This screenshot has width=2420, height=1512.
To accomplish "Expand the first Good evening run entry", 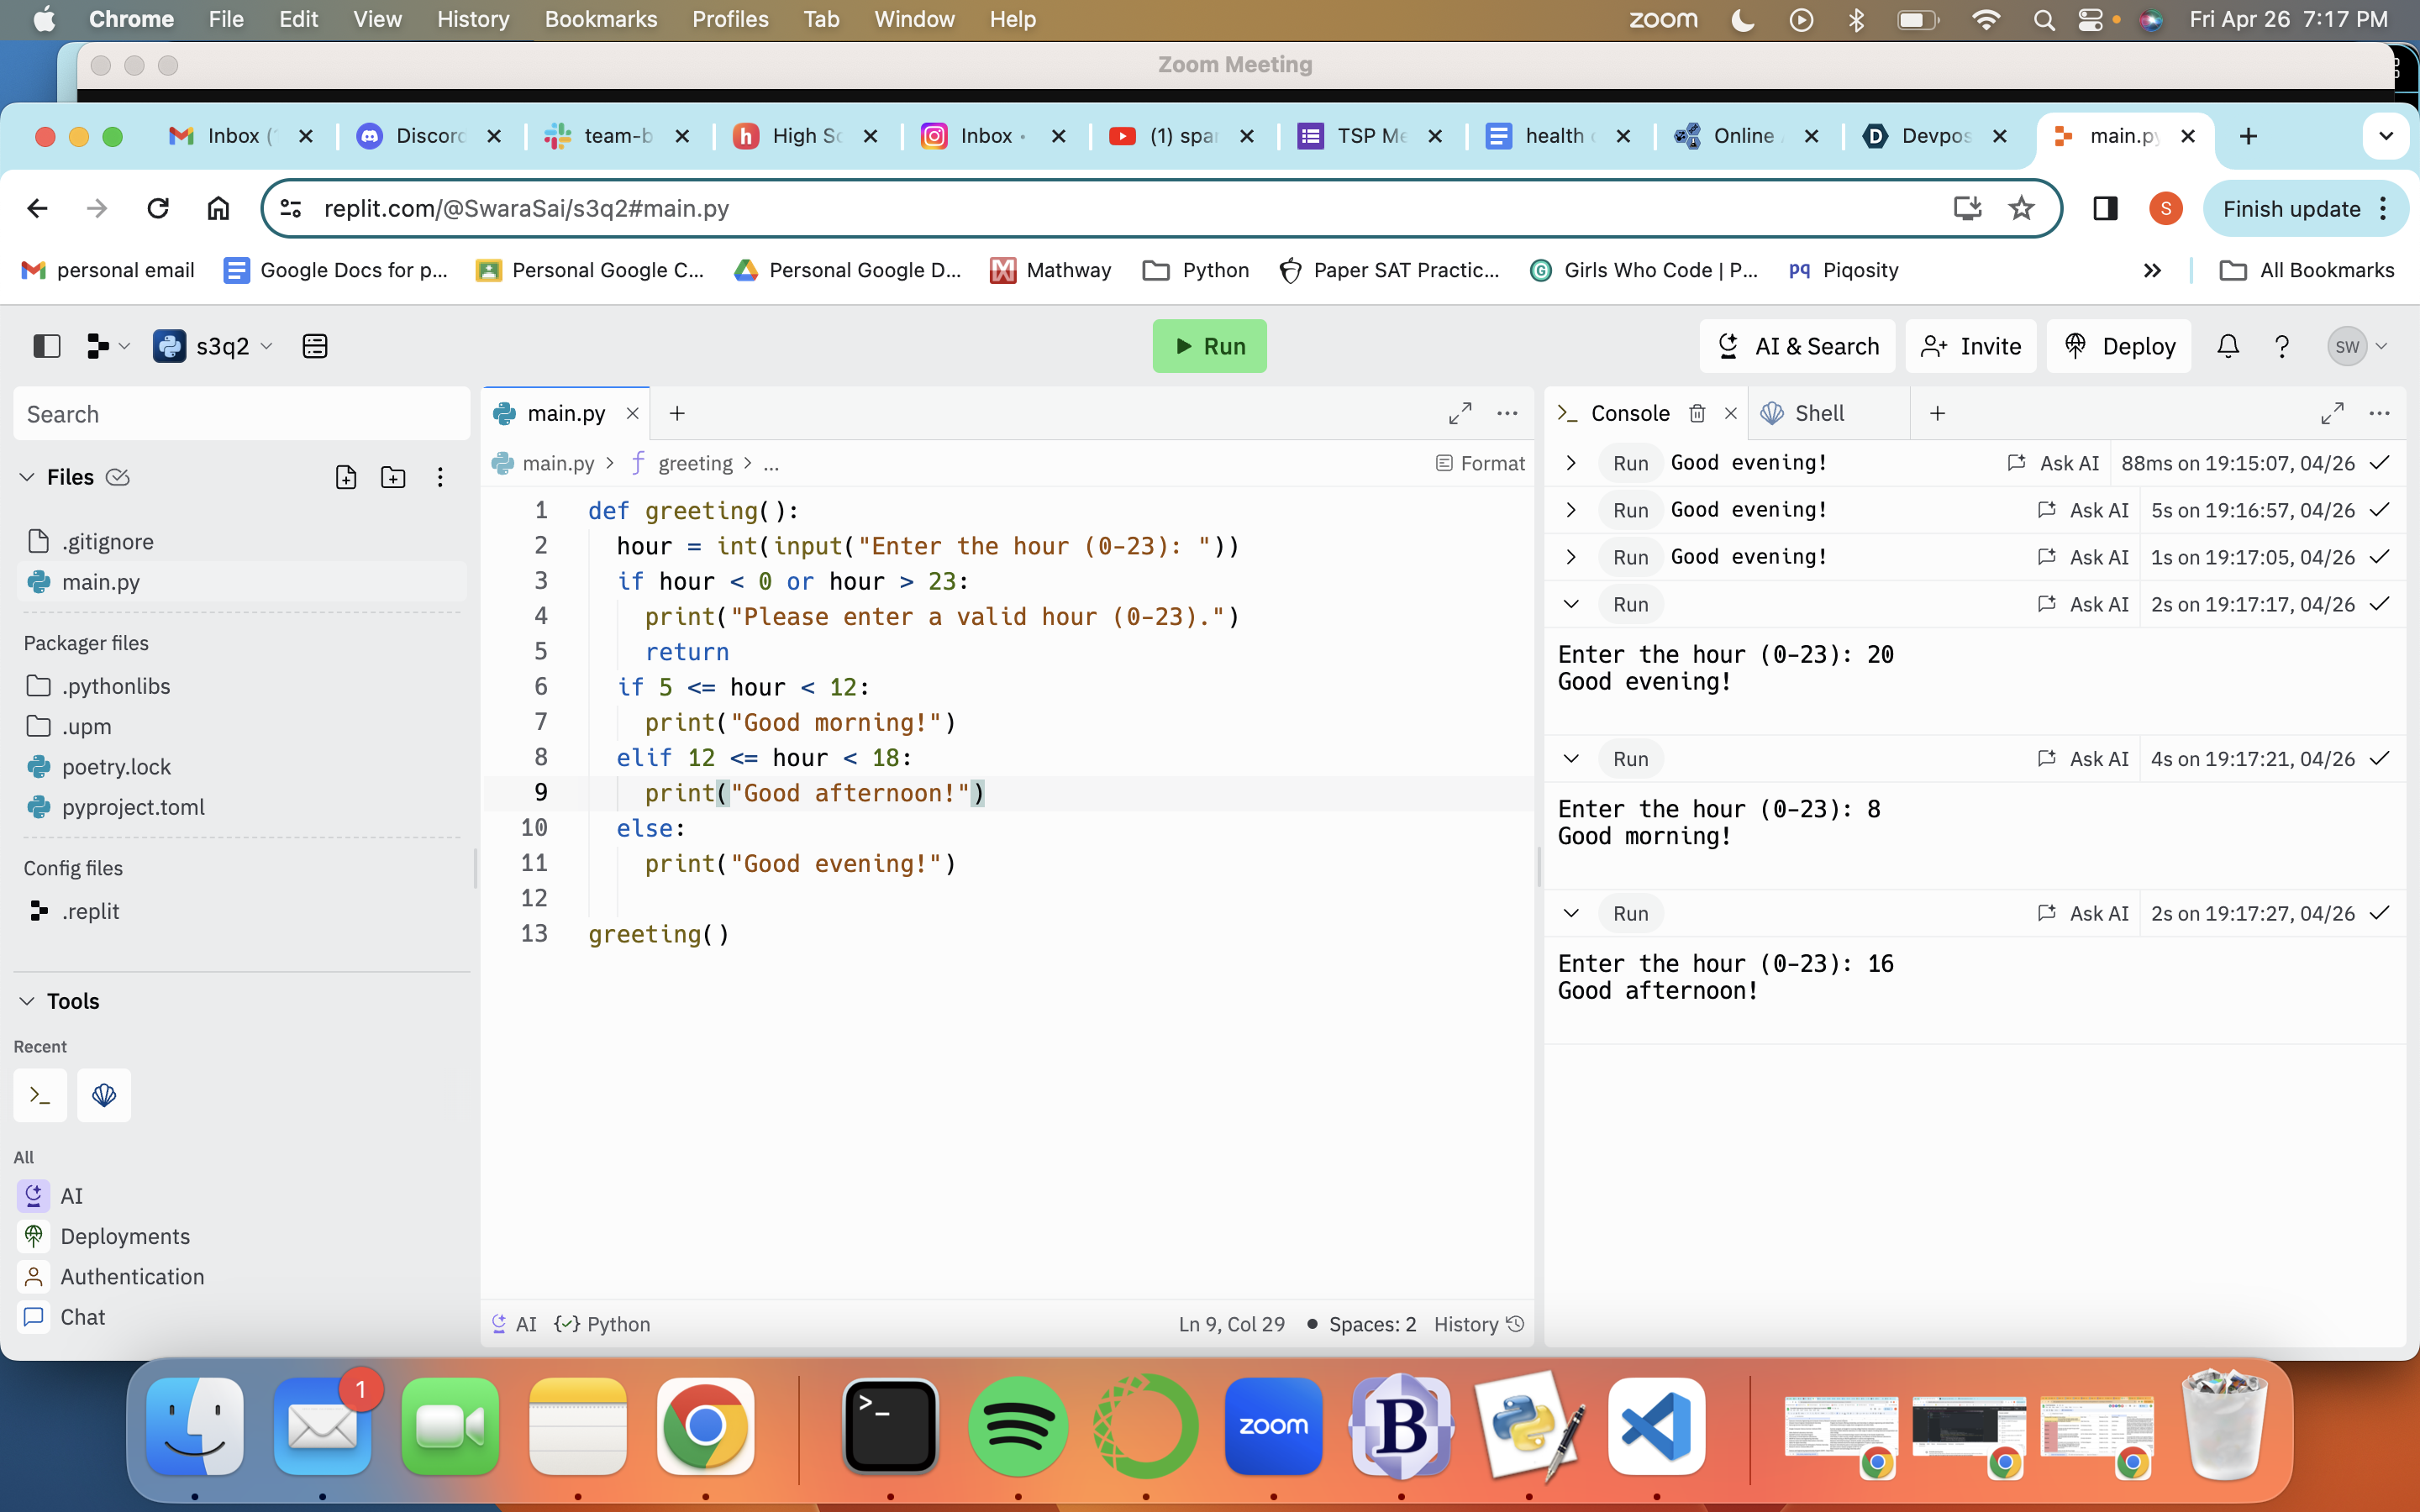I will pos(1571,463).
